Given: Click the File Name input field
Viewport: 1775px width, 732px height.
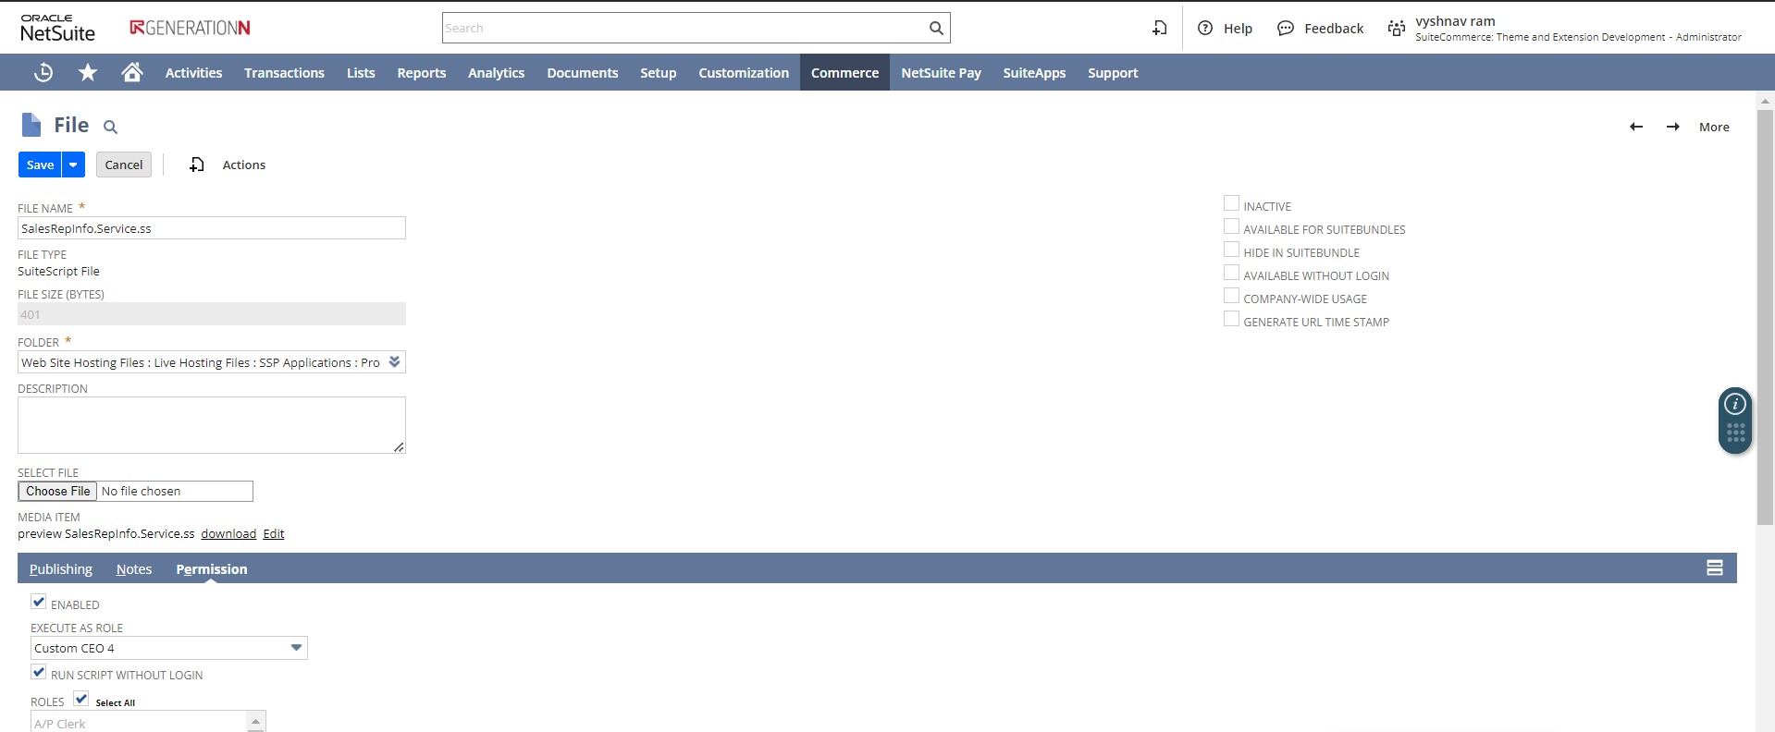Looking at the screenshot, I should (x=211, y=228).
